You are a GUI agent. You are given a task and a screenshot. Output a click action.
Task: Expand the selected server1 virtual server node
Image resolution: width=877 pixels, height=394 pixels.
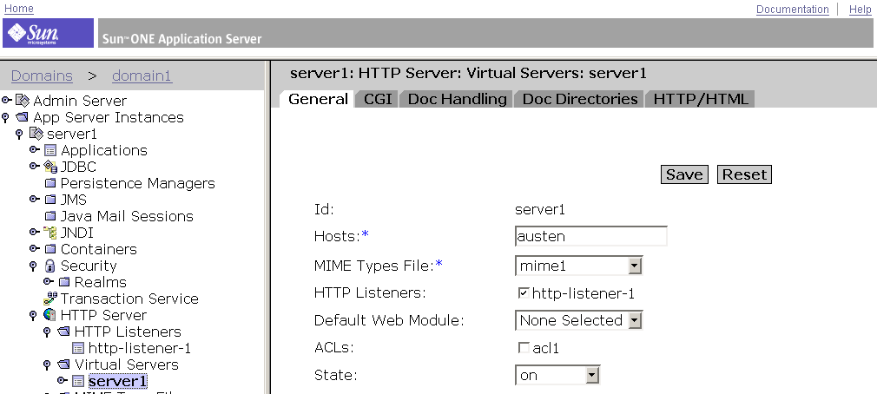pos(63,381)
